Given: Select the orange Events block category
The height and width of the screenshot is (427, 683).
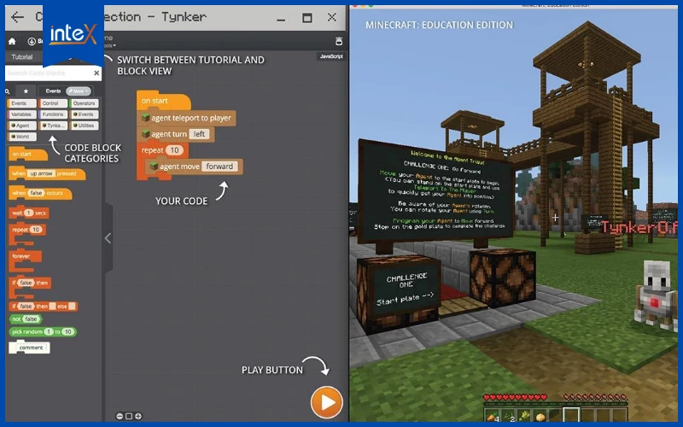Looking at the screenshot, I should [21, 103].
